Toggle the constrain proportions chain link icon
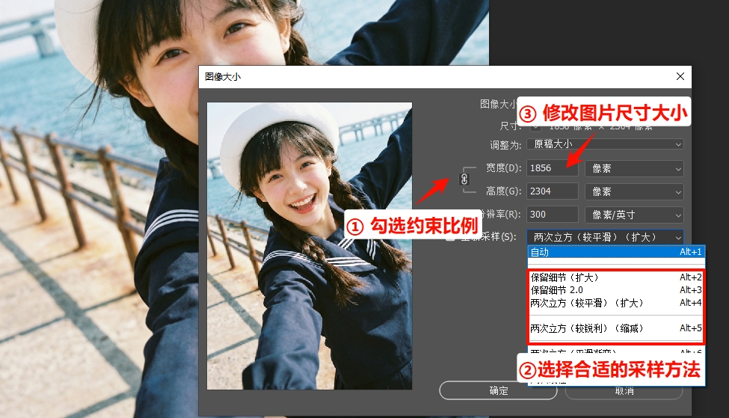This screenshot has height=418, width=729. pos(464,179)
